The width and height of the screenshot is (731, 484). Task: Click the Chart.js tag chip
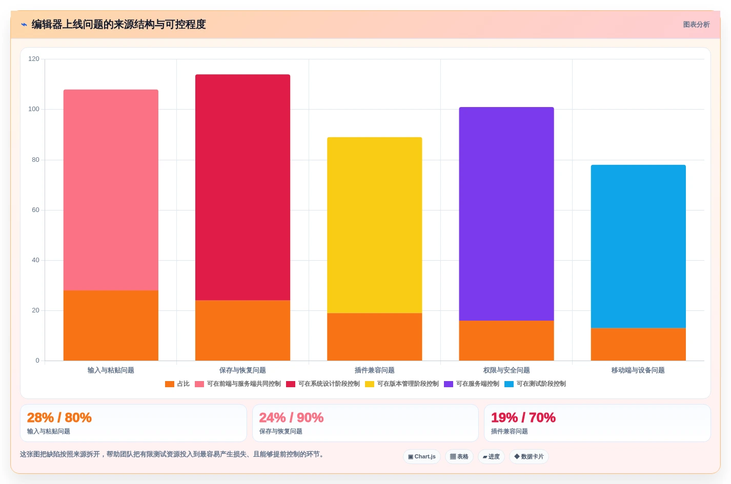coord(422,457)
